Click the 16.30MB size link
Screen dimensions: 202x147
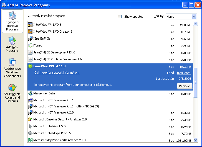[185, 67]
